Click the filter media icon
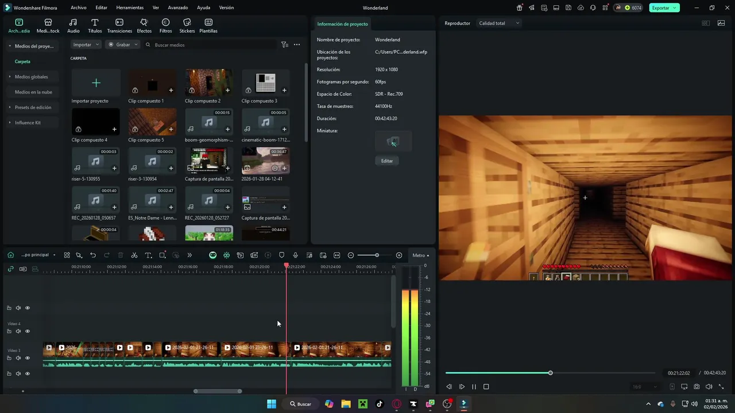This screenshot has height=413, width=735. [284, 45]
